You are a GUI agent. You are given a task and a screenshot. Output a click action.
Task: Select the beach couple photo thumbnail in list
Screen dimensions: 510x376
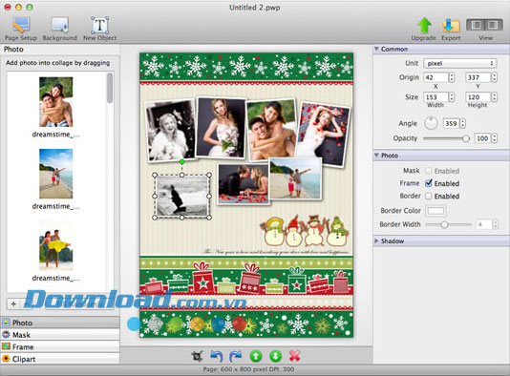tap(56, 174)
